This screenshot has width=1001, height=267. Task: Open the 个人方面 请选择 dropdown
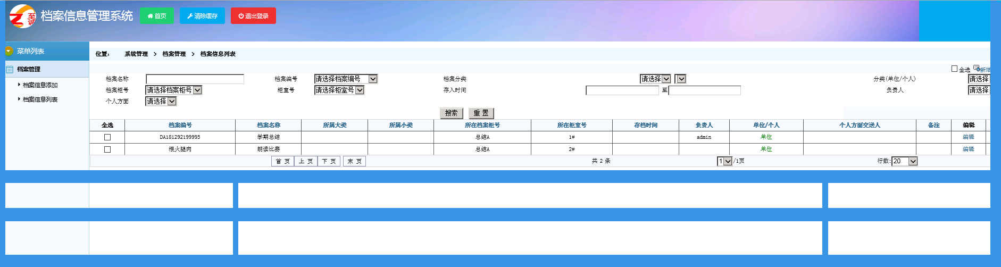click(161, 101)
